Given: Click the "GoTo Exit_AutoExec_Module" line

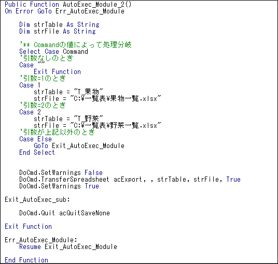Looking at the screenshot, I should (79, 145).
